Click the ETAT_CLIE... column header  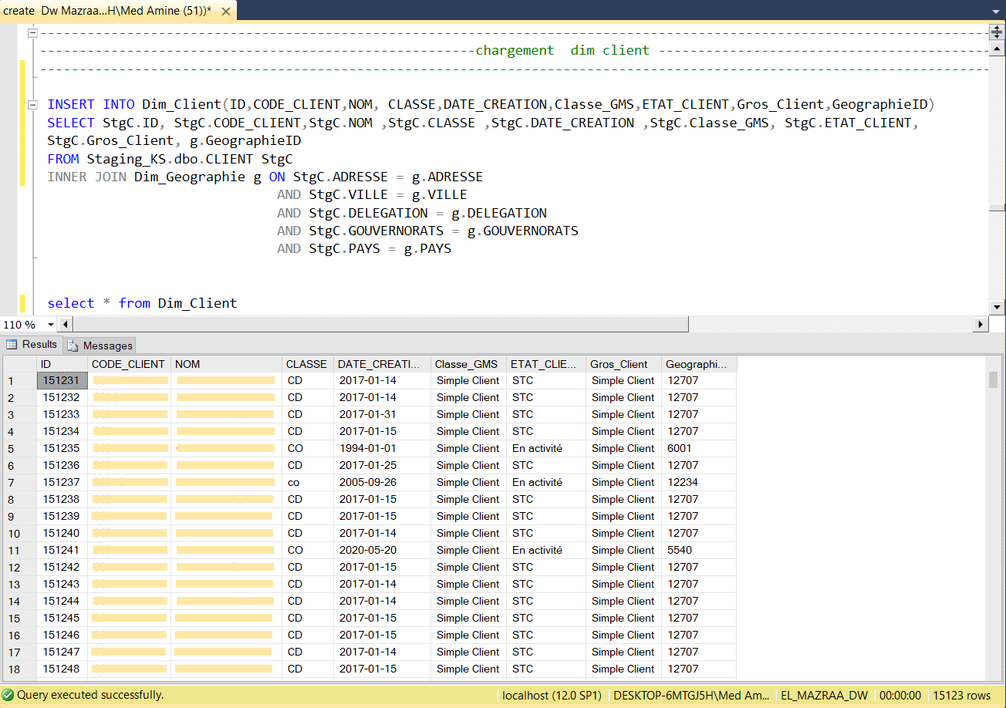pyautogui.click(x=545, y=364)
